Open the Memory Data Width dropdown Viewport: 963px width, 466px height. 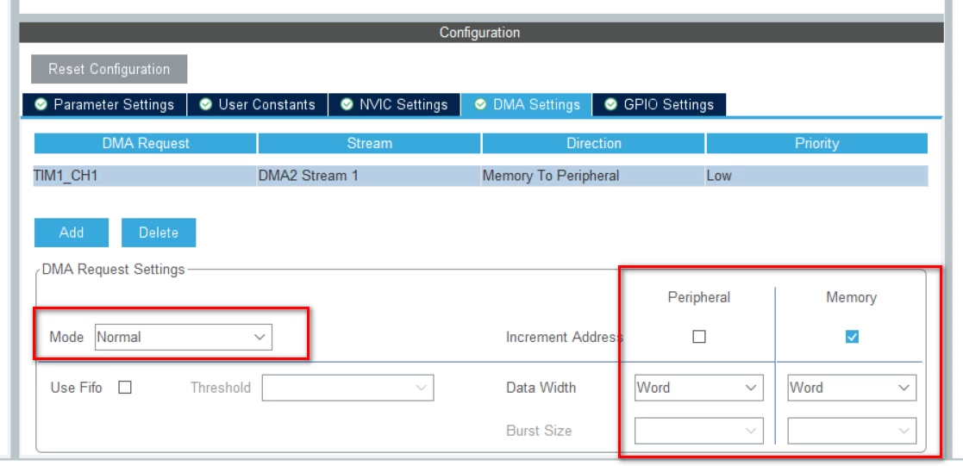[x=852, y=388]
